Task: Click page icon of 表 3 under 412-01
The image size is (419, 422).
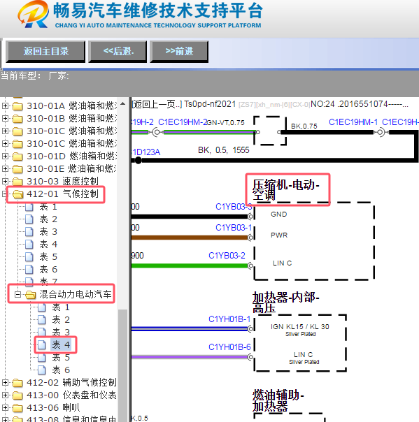Action: (29, 232)
